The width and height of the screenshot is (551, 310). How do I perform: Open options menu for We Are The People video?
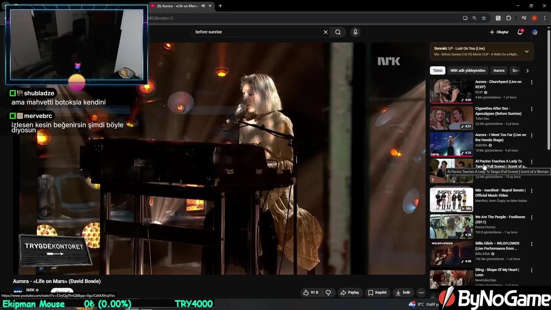coord(532,217)
